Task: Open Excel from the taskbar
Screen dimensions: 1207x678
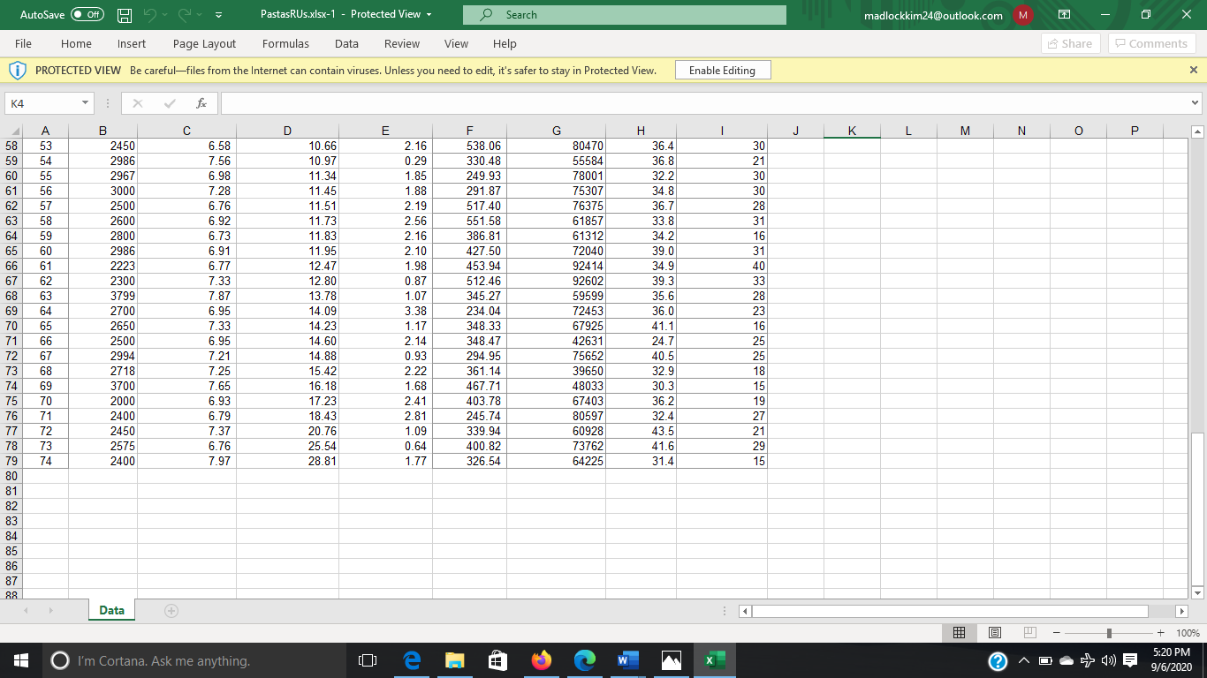Action: [x=714, y=660]
